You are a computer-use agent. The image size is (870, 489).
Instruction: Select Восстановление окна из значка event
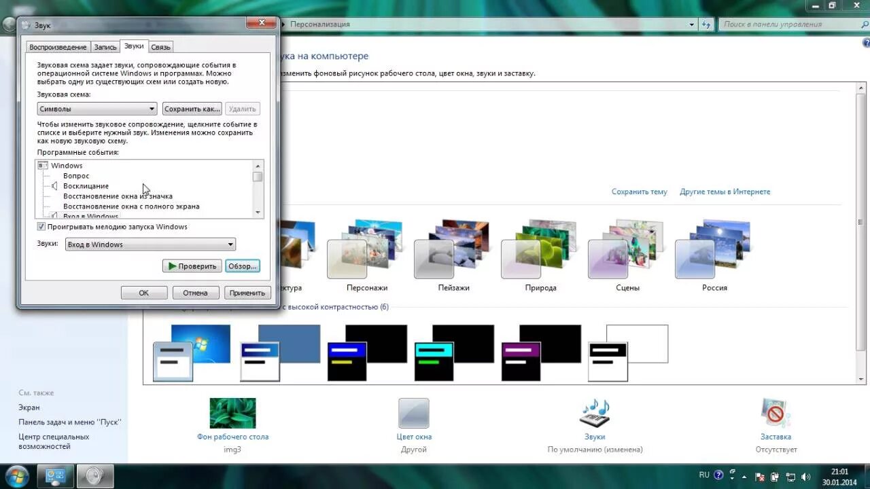pos(118,196)
